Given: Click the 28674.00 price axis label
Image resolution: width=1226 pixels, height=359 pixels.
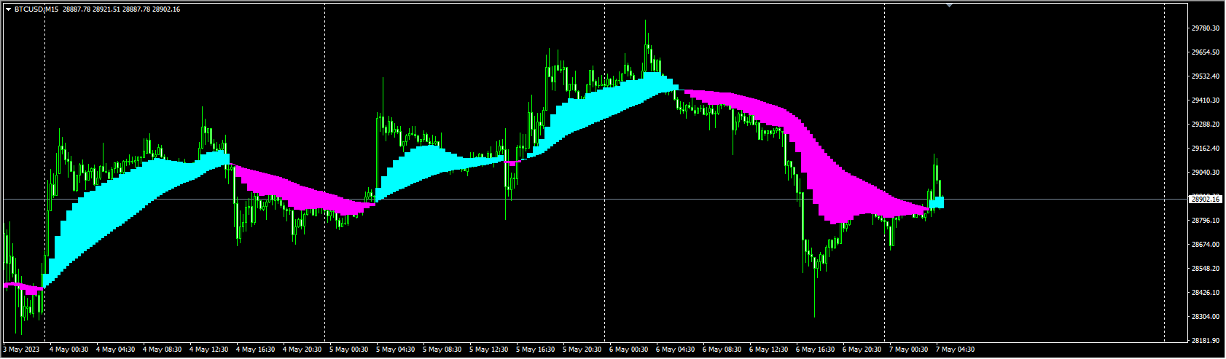Looking at the screenshot, I should click(x=1206, y=245).
